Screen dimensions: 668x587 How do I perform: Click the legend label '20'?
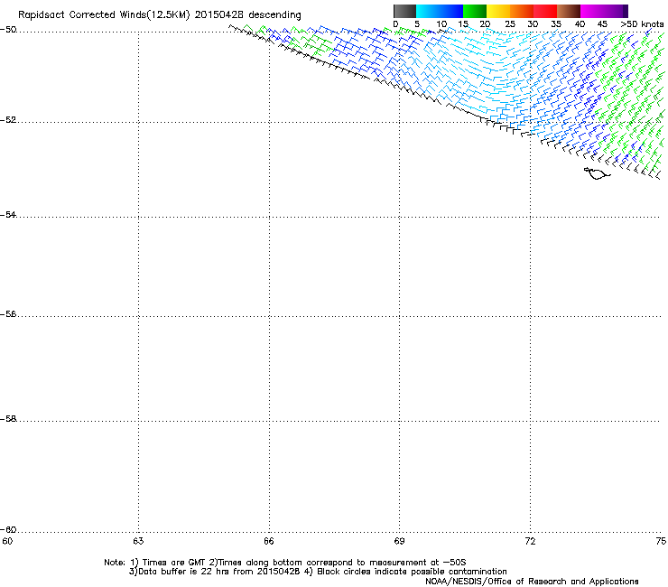click(x=485, y=24)
